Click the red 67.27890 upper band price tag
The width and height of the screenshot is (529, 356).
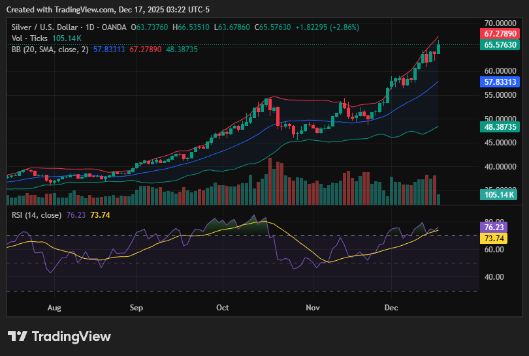pyautogui.click(x=500, y=33)
